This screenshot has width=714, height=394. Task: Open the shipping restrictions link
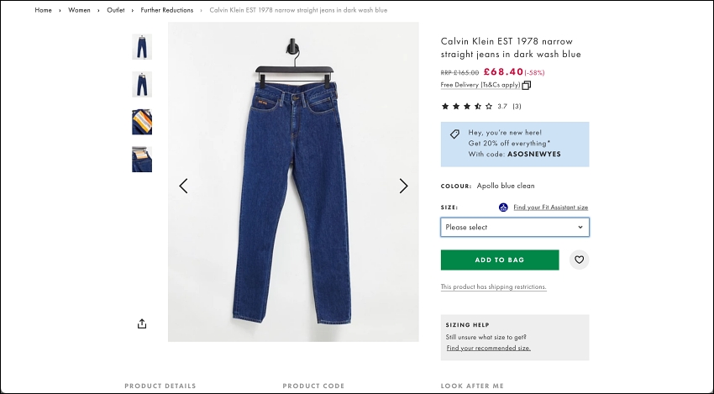pyautogui.click(x=493, y=287)
